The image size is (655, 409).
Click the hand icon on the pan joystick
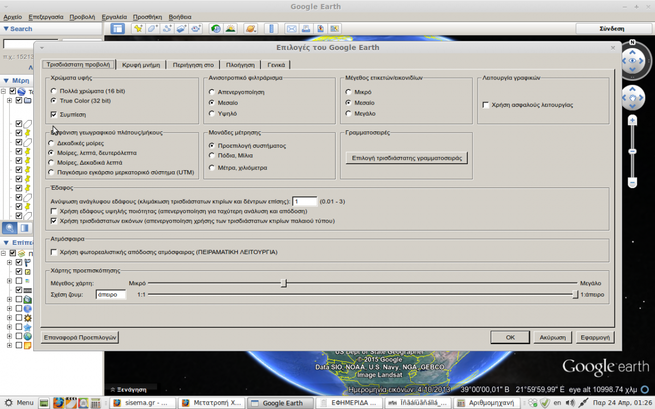(633, 98)
